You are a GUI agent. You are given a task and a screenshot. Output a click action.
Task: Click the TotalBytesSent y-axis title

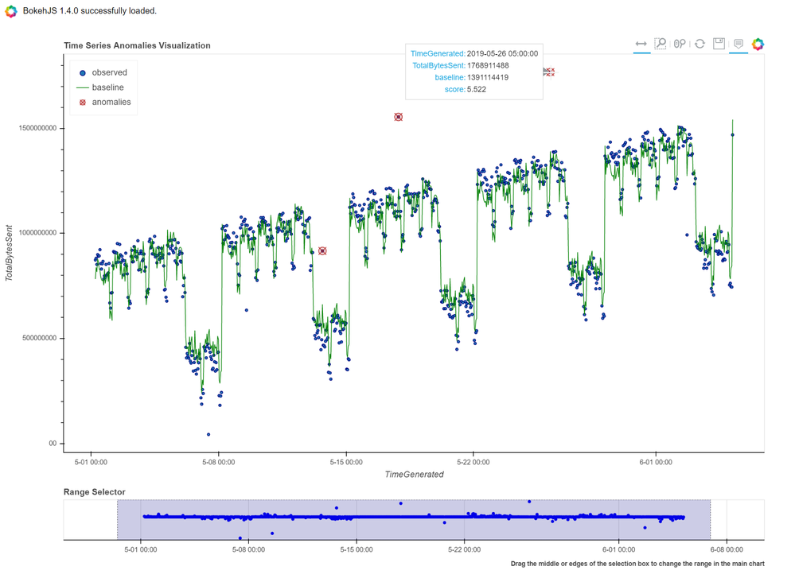tap(9, 253)
